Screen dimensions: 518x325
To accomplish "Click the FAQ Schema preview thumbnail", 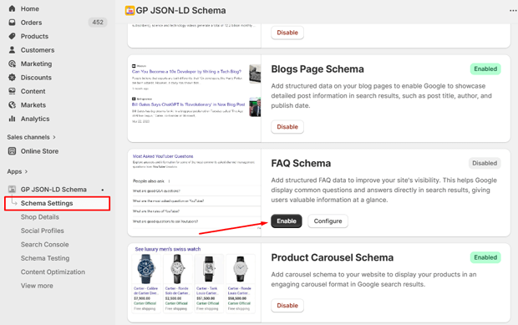I will click(195, 192).
